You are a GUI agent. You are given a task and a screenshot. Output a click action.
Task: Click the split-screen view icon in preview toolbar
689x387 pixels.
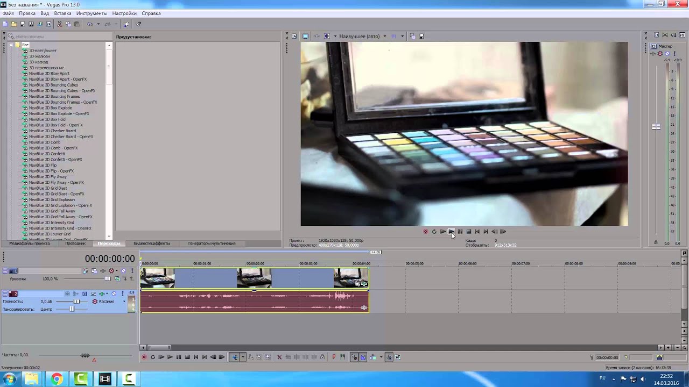click(327, 36)
